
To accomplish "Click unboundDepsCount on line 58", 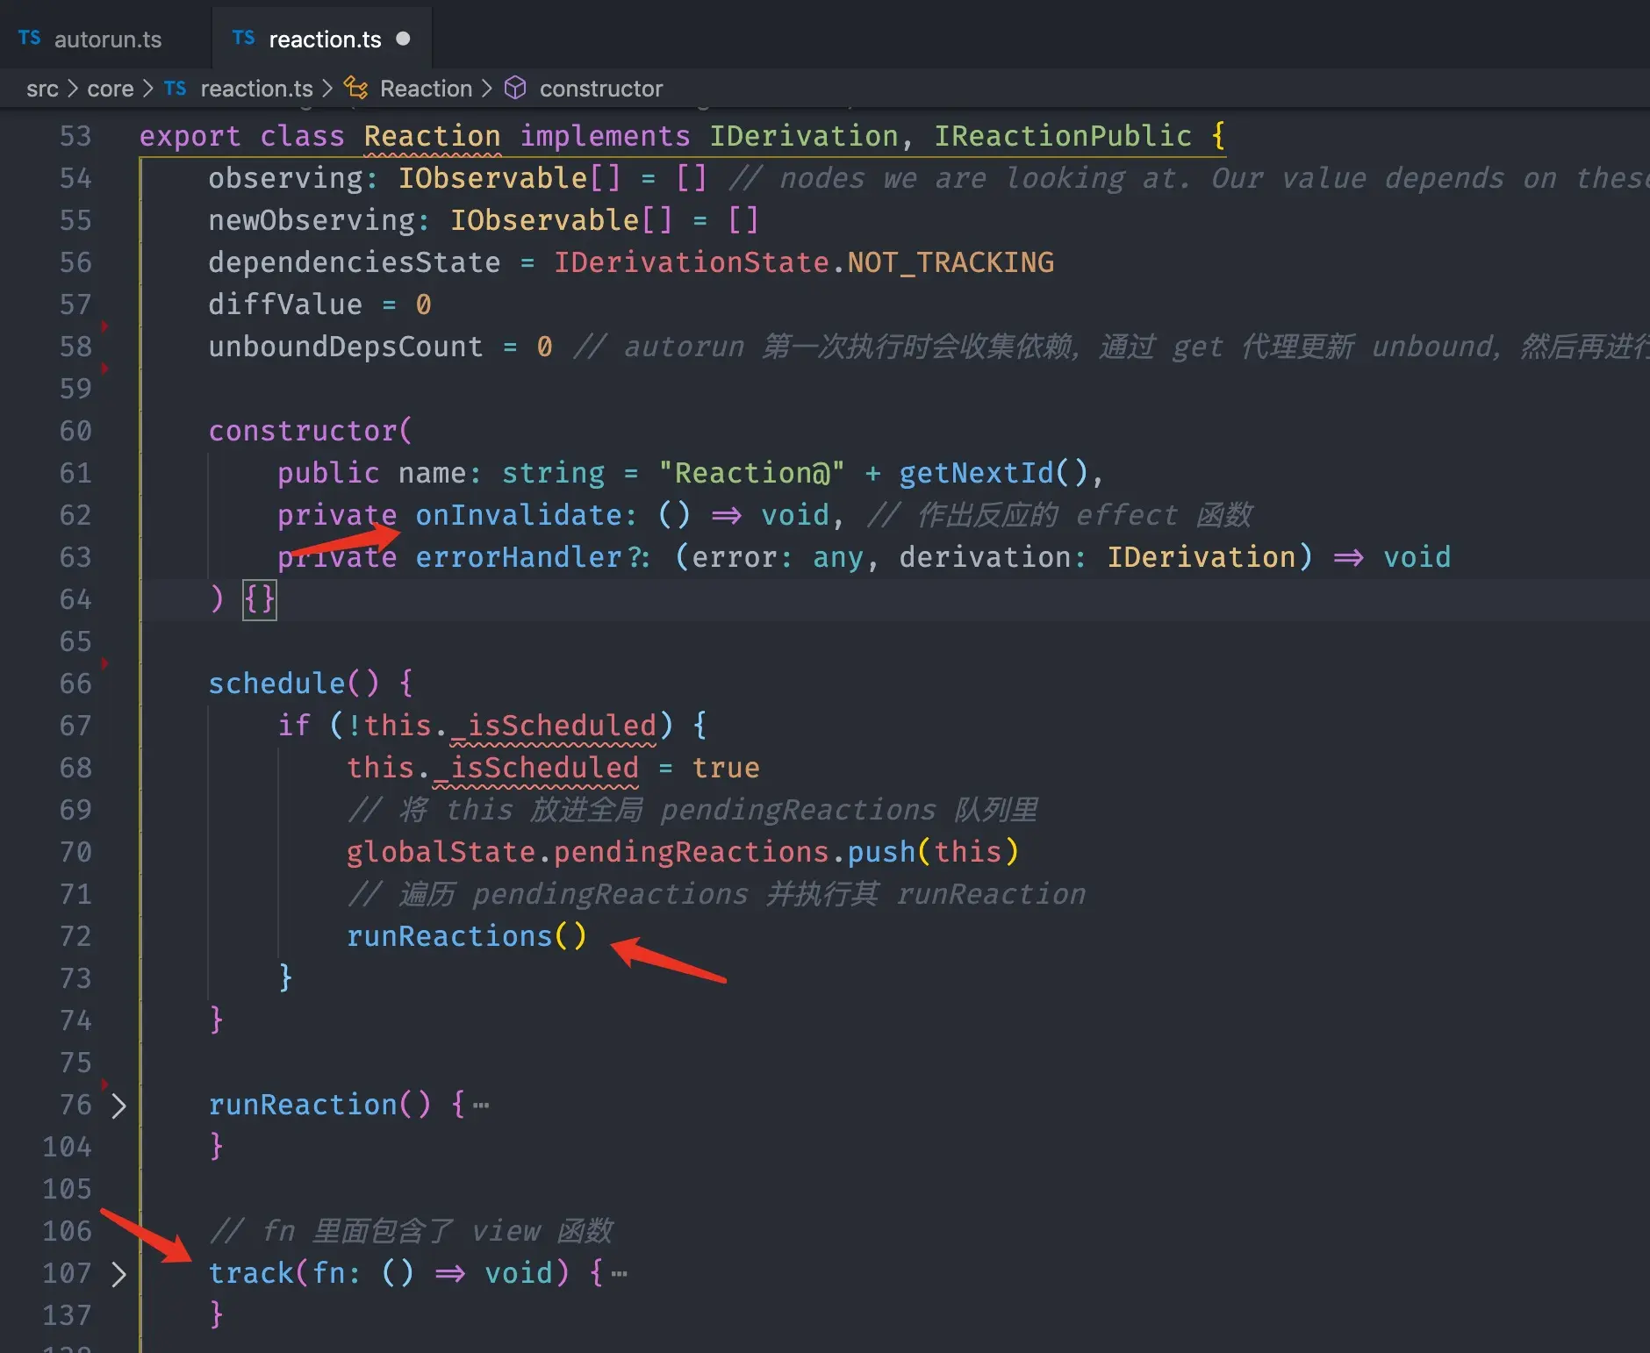I will pyautogui.click(x=346, y=347).
